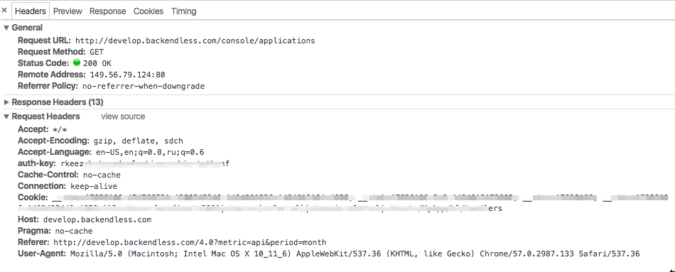
Task: Close the request details panel
Action: (x=4, y=11)
